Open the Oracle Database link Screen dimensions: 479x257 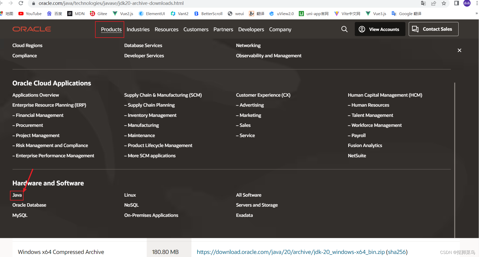point(29,205)
